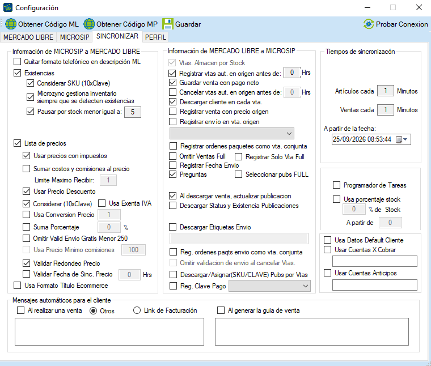Close the Configuración window

pos(419,7)
